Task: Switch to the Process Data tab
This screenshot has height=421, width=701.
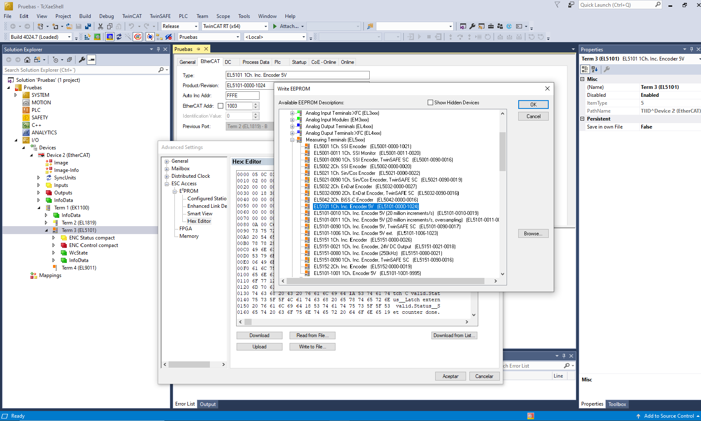Action: tap(256, 62)
